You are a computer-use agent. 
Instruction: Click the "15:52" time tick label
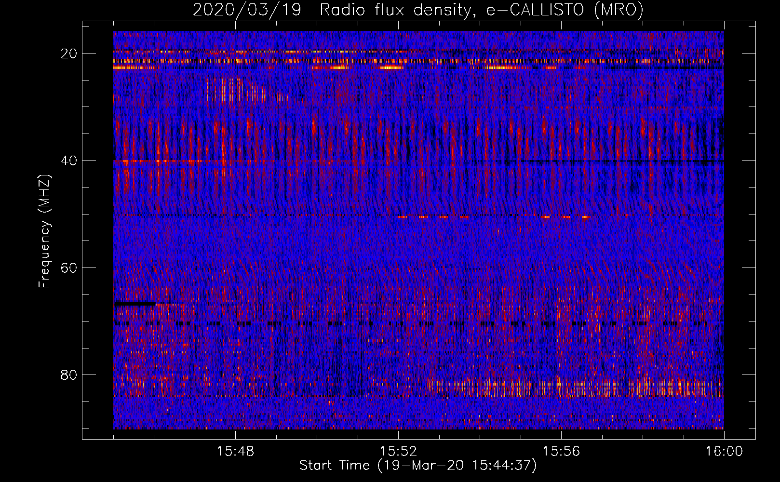(398, 452)
